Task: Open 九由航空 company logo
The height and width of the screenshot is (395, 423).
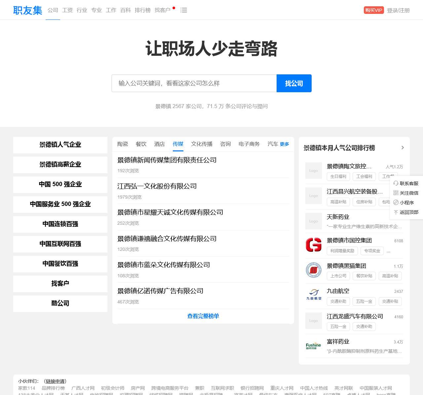Action: coord(314,295)
